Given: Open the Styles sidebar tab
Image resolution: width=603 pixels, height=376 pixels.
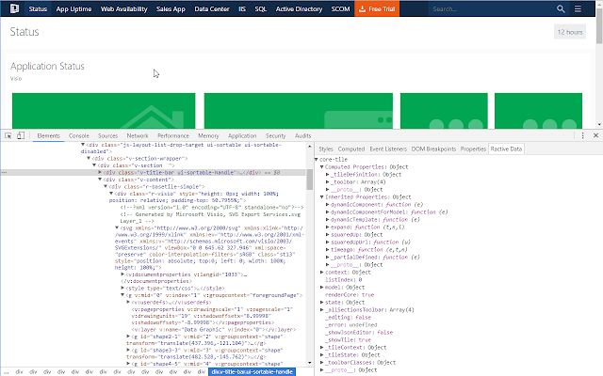Looking at the screenshot, I should (325, 149).
